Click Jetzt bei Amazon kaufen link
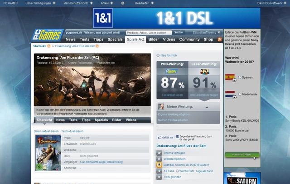The image size is (290, 184). 186,165
